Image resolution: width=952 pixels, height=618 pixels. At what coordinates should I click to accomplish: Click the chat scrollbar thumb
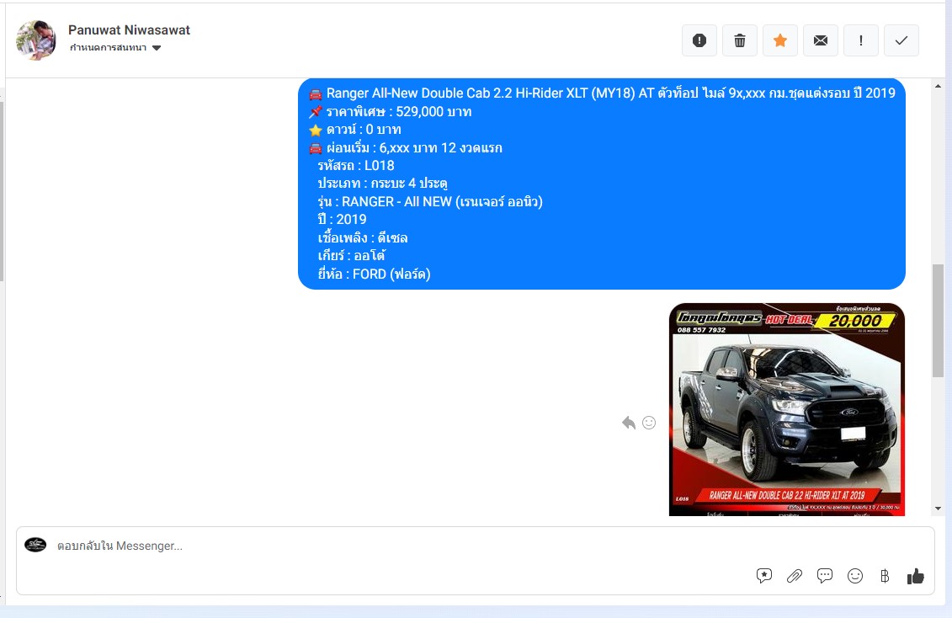[x=938, y=321]
